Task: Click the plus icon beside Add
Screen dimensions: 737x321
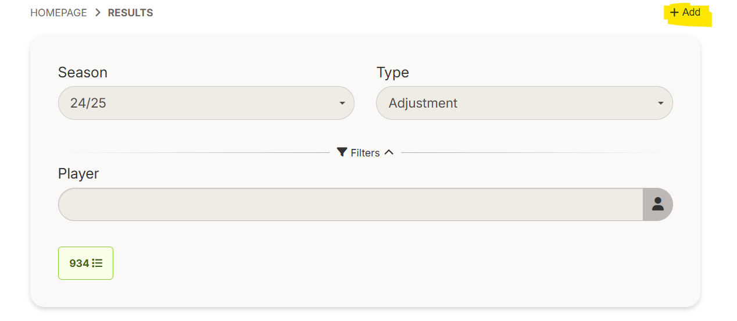Action: (x=674, y=12)
